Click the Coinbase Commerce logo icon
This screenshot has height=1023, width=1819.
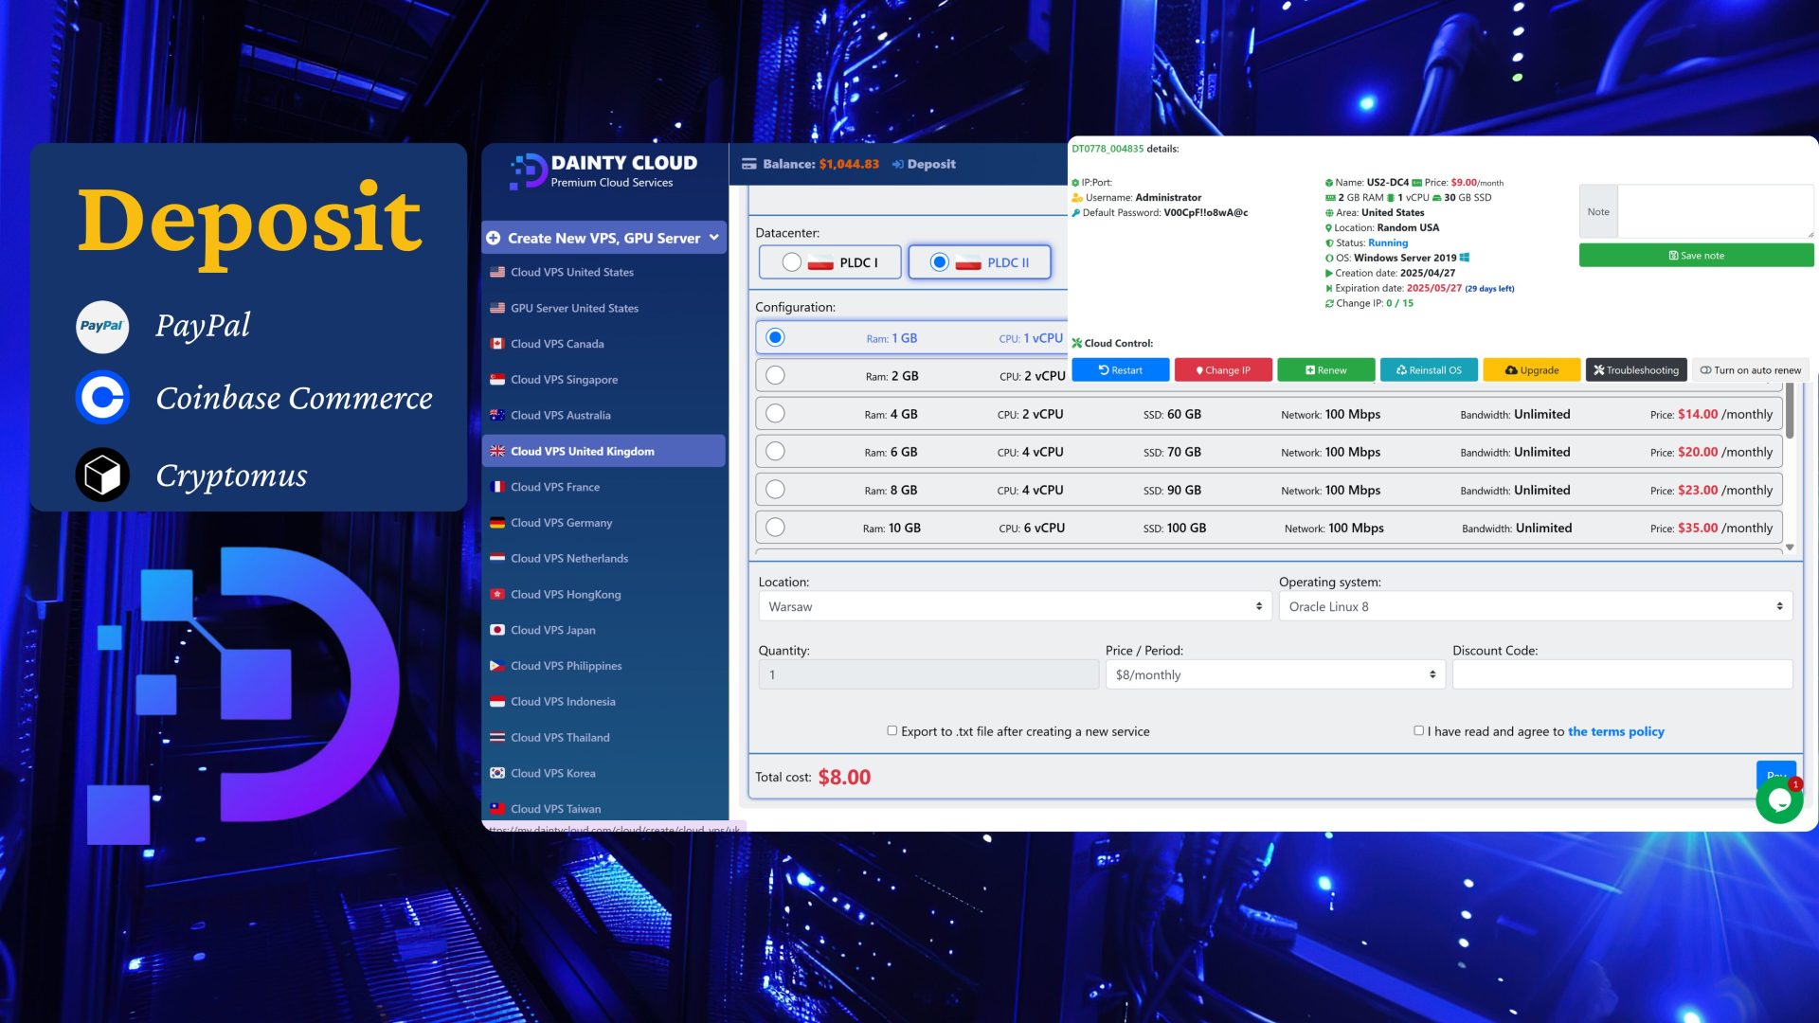tap(102, 397)
